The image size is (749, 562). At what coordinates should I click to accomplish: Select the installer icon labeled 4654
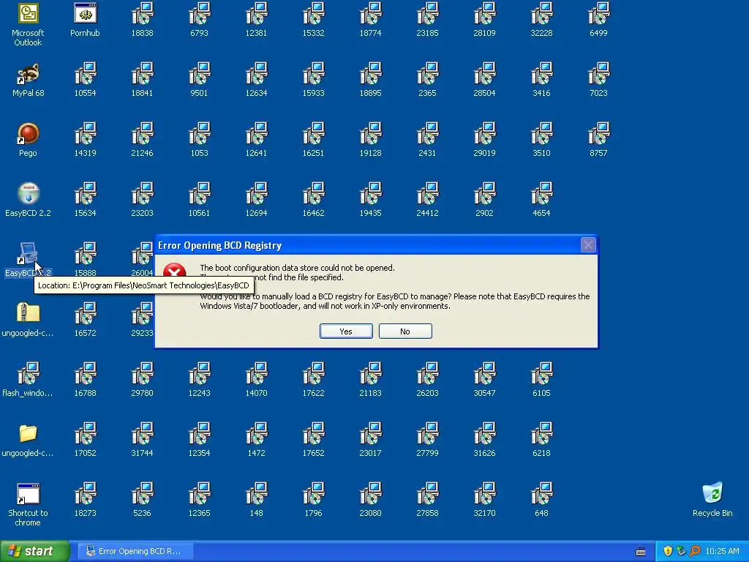click(x=542, y=193)
